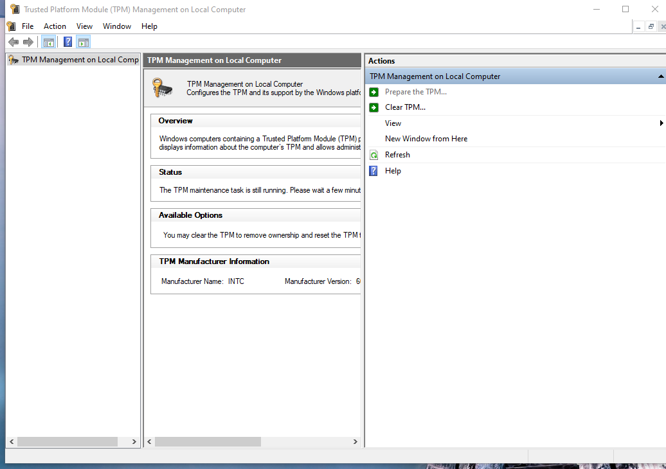Click green arrow icon beside Prepare the TPM

(373, 92)
